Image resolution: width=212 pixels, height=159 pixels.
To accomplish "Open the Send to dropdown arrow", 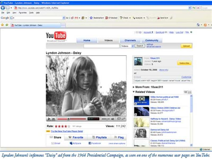I will (x=167, y=18).
